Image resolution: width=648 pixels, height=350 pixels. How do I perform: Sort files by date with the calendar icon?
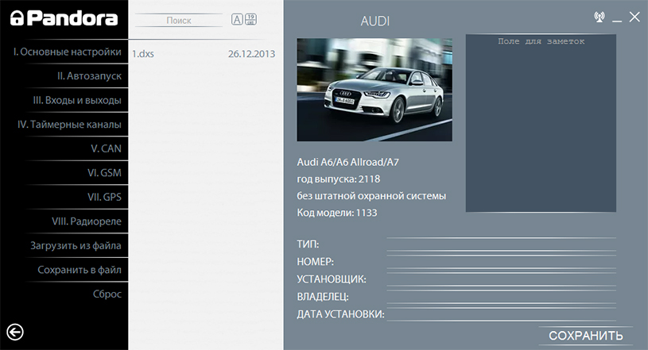click(x=251, y=19)
